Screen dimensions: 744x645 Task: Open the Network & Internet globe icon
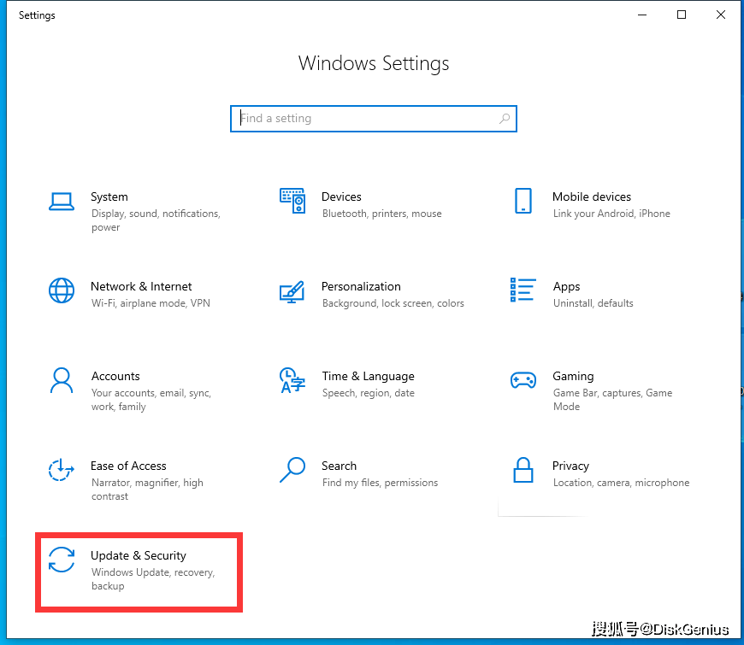(x=62, y=290)
